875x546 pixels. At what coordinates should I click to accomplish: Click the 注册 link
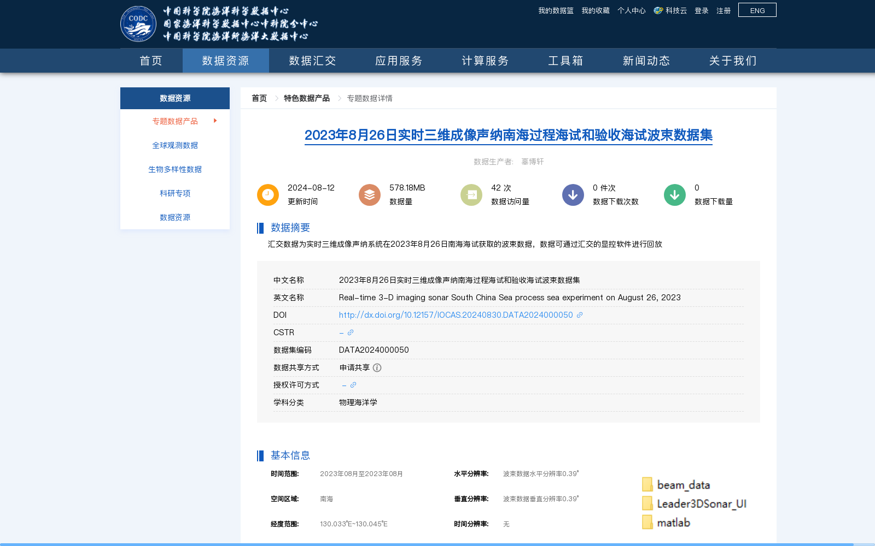pyautogui.click(x=724, y=10)
